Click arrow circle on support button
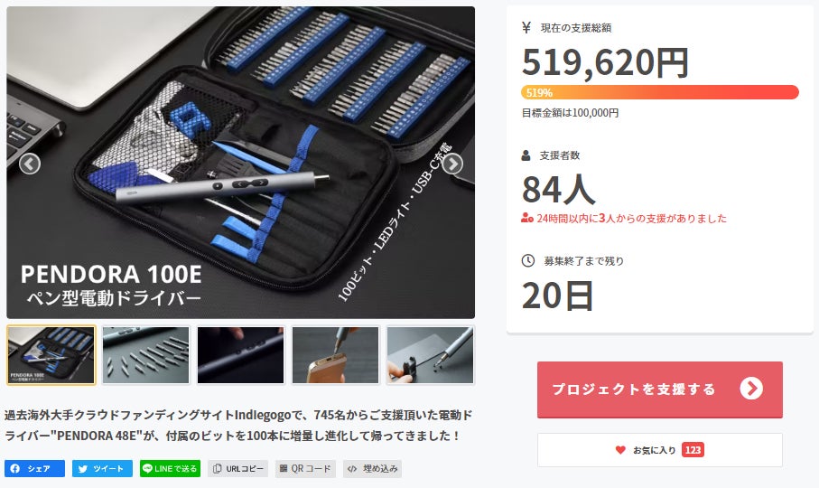 pyautogui.click(x=751, y=389)
